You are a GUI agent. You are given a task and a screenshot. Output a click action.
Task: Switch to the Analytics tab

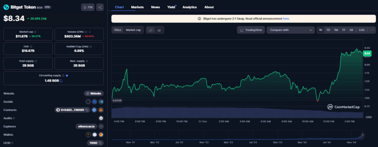[189, 7]
